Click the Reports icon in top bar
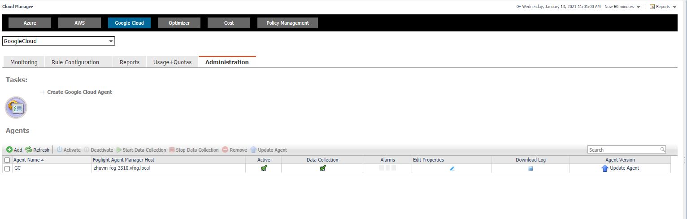 pos(652,7)
